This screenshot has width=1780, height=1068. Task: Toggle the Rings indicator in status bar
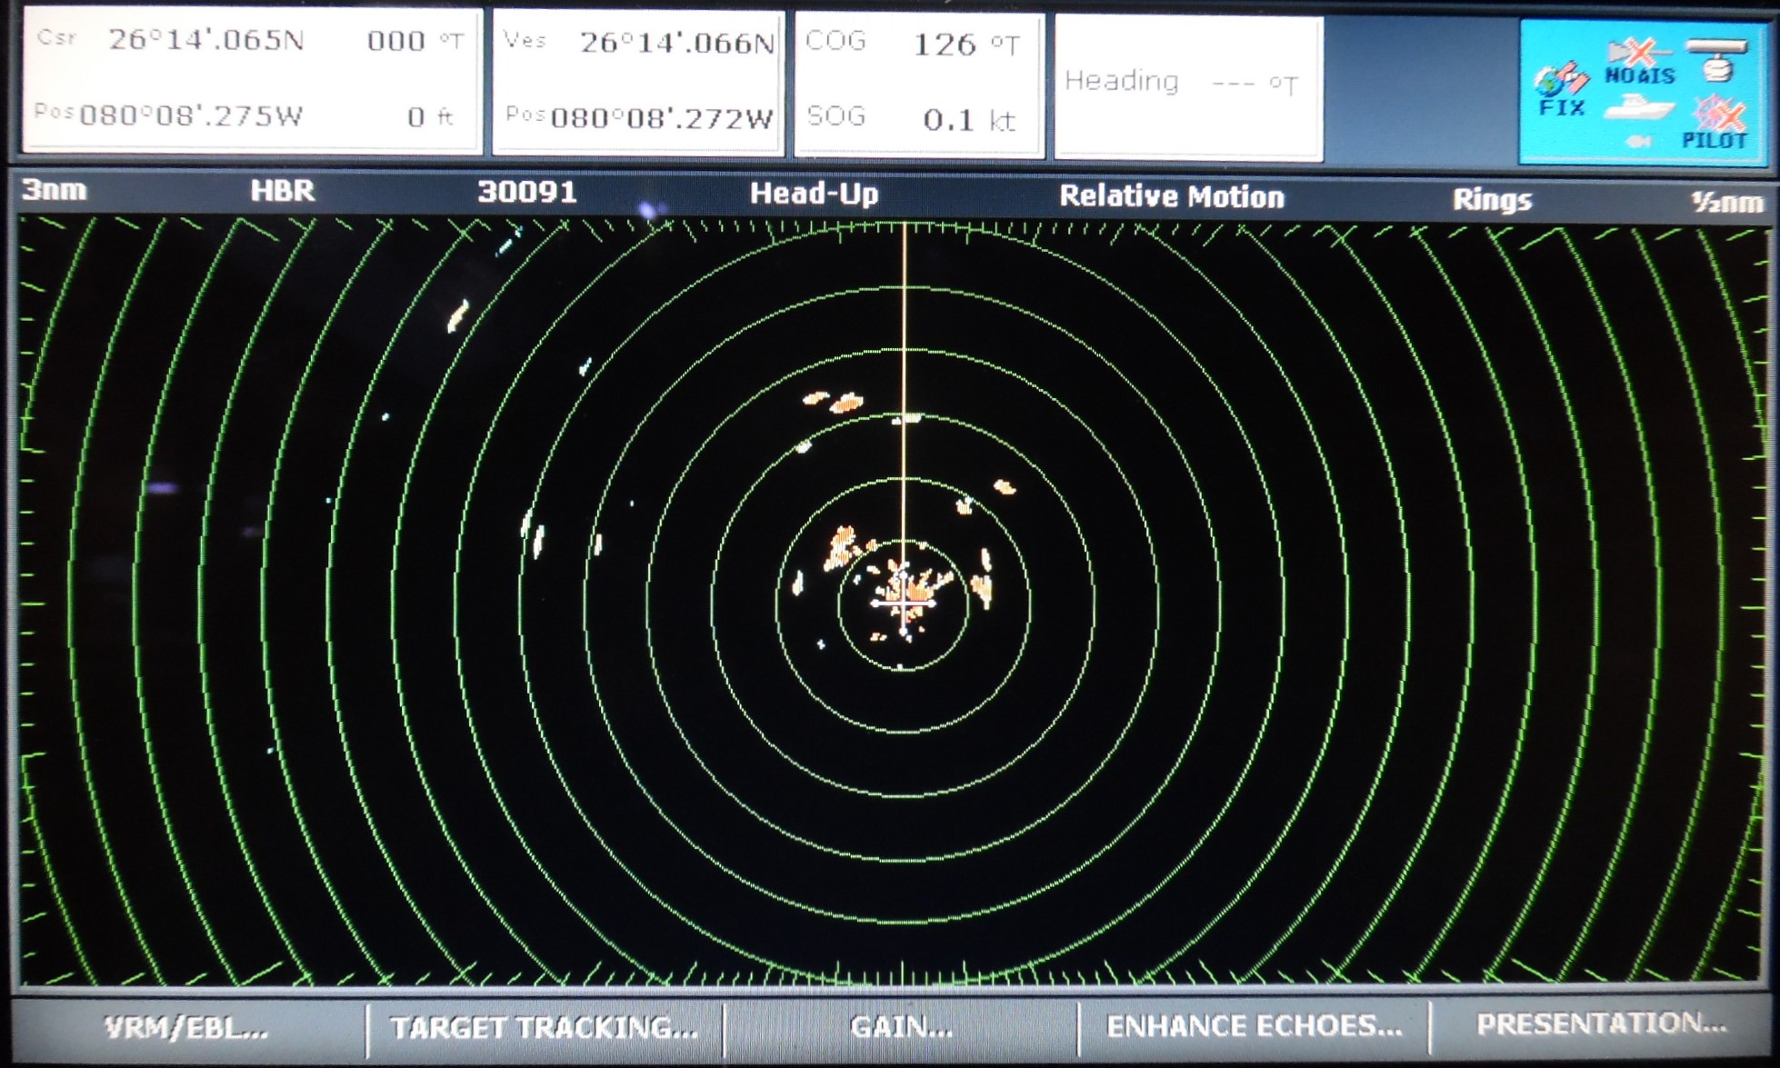point(1491,200)
